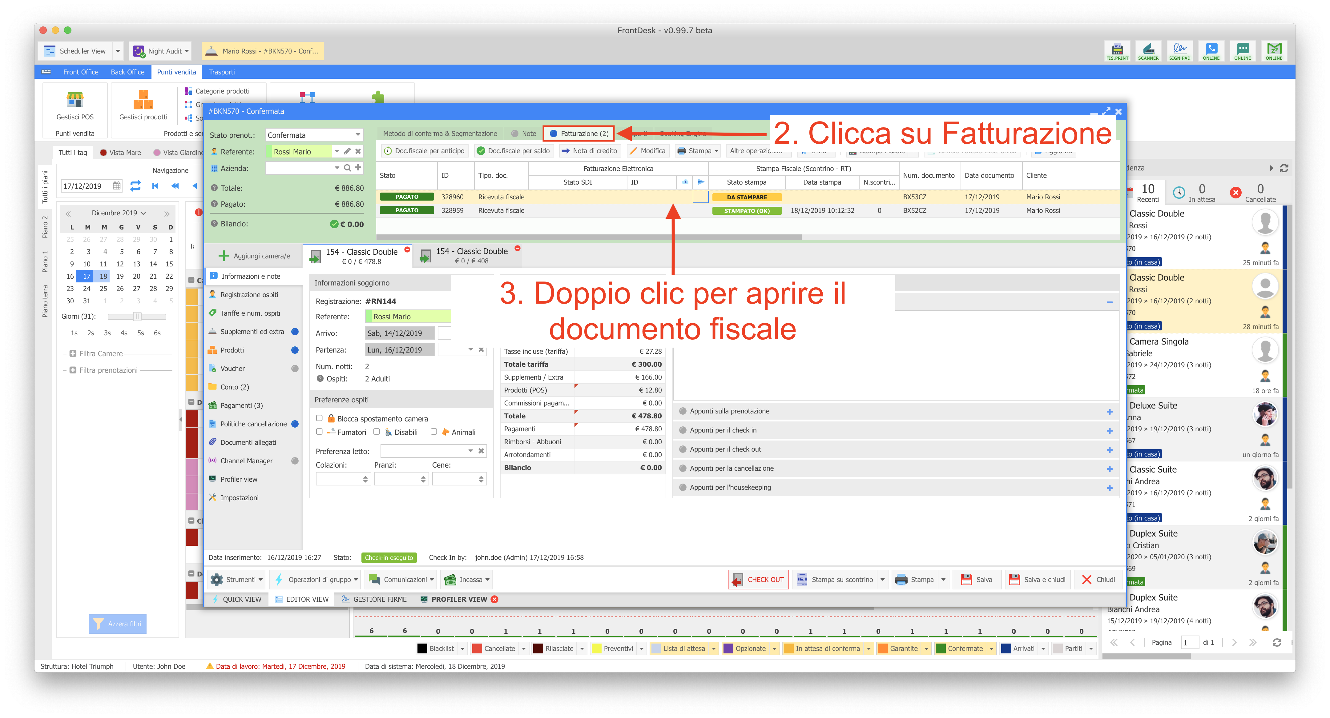Select the Vista Mare tag filter
Viewport: 1330px width, 718px height.
pyautogui.click(x=120, y=152)
